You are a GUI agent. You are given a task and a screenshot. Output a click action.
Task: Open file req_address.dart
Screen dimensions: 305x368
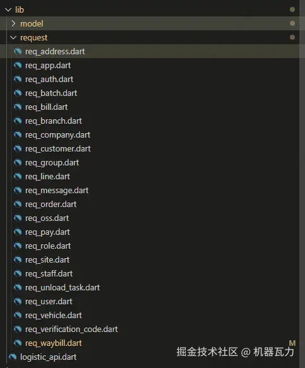(55, 52)
